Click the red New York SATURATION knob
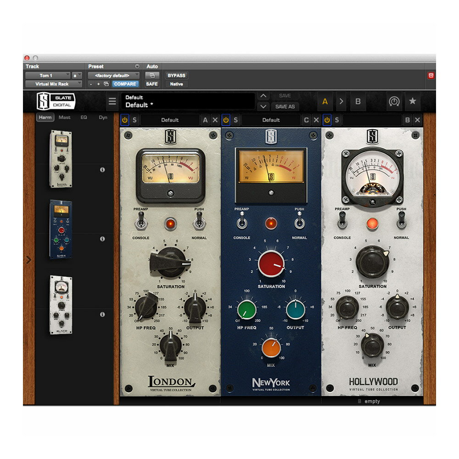The height and width of the screenshot is (459, 459). tap(271, 263)
